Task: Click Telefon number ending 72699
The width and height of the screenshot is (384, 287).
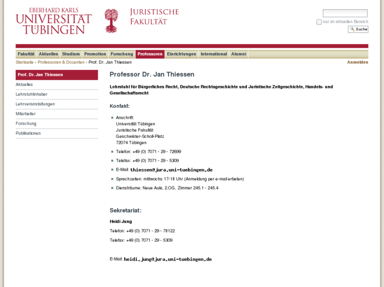Action: (x=148, y=152)
